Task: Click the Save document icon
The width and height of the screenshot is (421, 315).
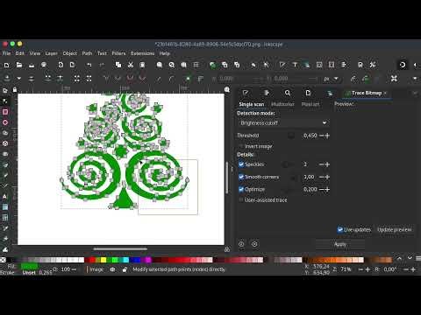Action: click(x=32, y=65)
